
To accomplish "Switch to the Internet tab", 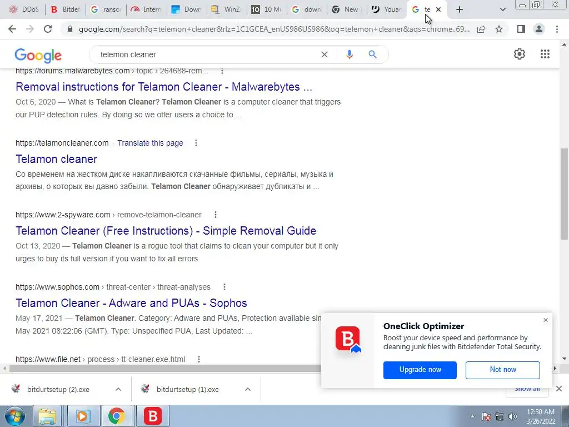I will pos(146,9).
